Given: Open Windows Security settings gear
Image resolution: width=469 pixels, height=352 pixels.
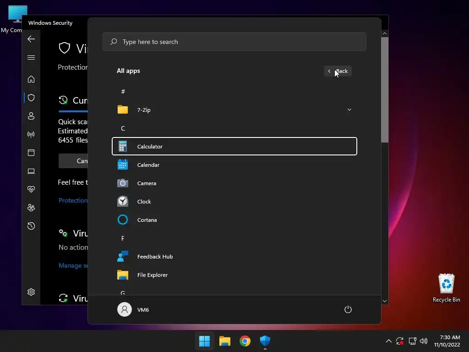Looking at the screenshot, I should 31,292.
